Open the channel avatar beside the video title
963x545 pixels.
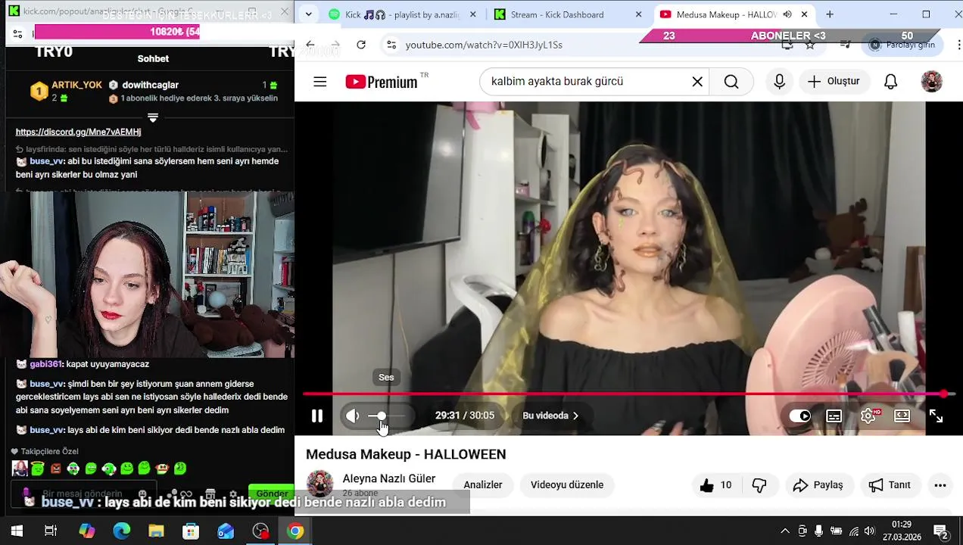point(319,484)
